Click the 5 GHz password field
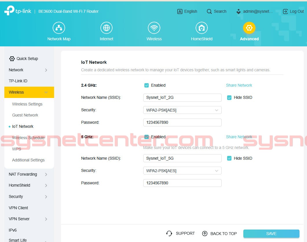The height and width of the screenshot is (242, 307). click(182, 183)
